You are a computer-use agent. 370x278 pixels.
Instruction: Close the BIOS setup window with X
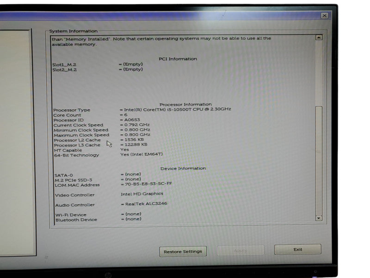[325, 16]
